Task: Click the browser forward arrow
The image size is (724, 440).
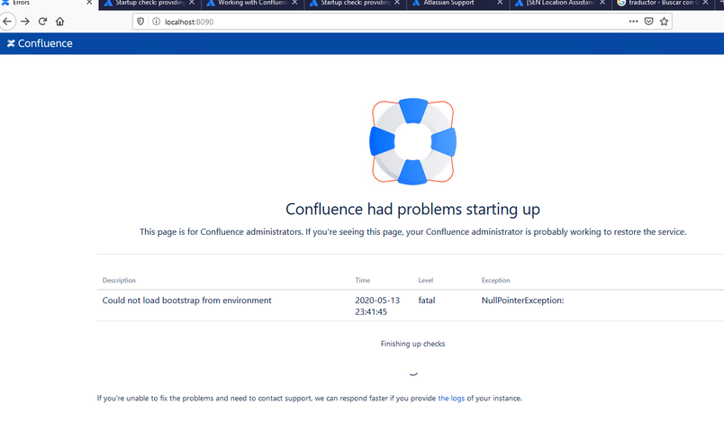Action: pos(25,22)
